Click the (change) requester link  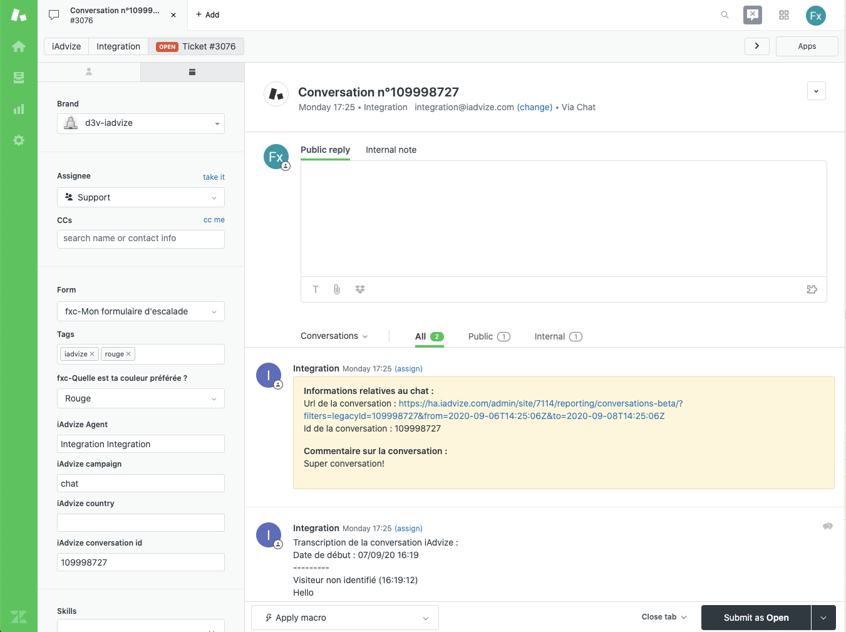coord(535,107)
